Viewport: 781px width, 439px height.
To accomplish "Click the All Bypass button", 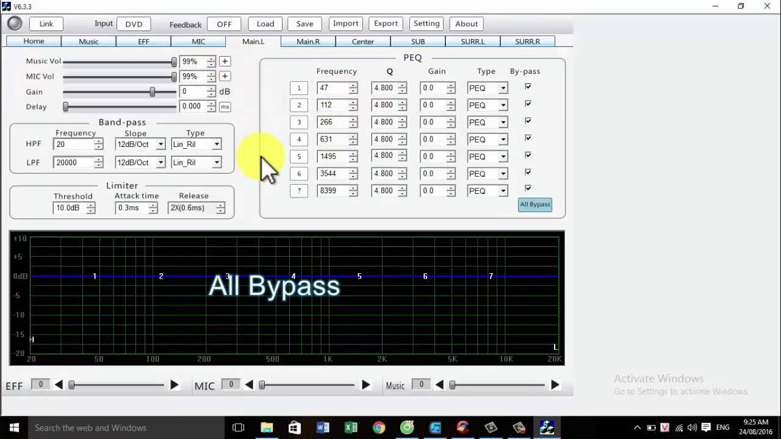I will point(535,204).
